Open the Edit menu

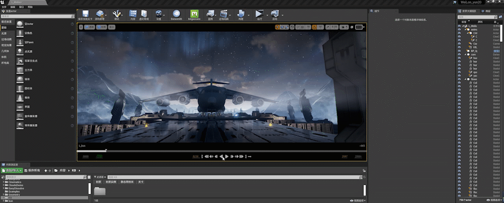click(13, 7)
